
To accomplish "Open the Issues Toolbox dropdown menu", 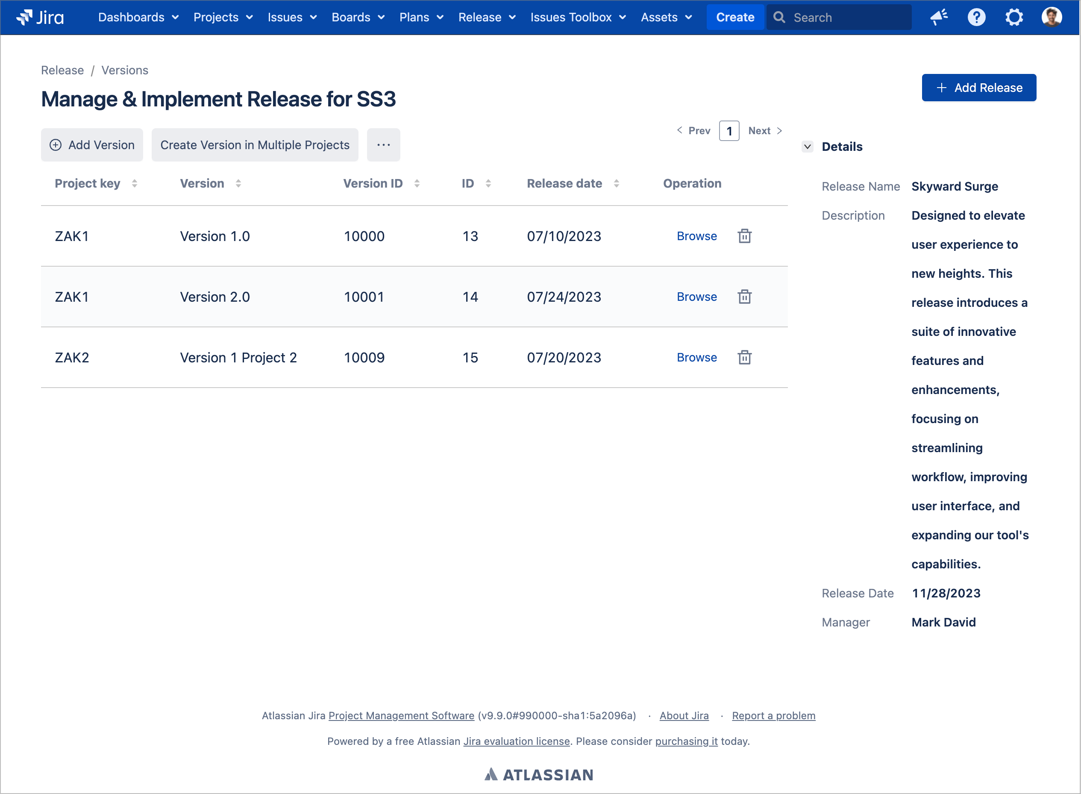I will click(x=578, y=17).
